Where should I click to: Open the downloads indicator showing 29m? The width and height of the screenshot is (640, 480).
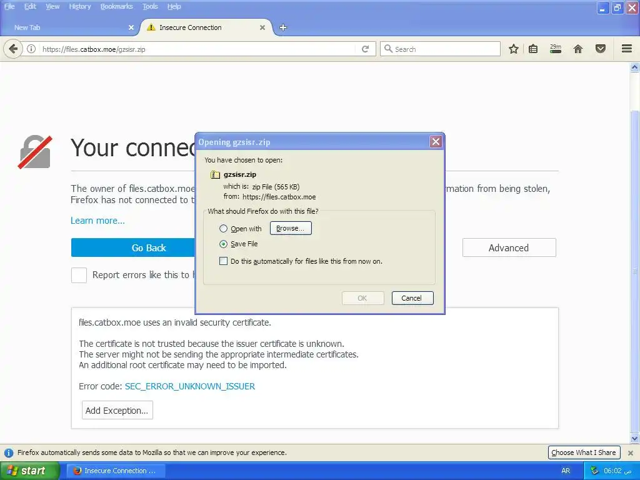(556, 49)
